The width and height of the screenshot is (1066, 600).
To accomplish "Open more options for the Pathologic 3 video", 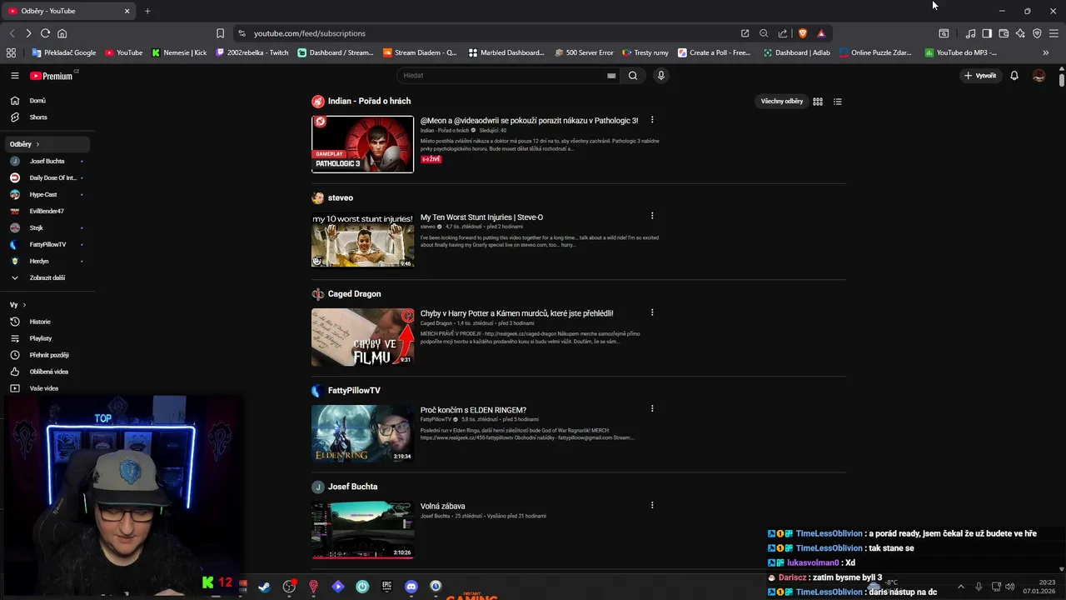I will (x=652, y=120).
